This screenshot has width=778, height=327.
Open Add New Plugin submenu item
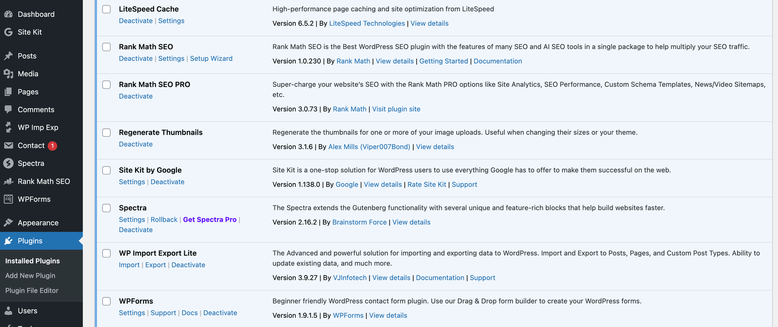[30, 275]
